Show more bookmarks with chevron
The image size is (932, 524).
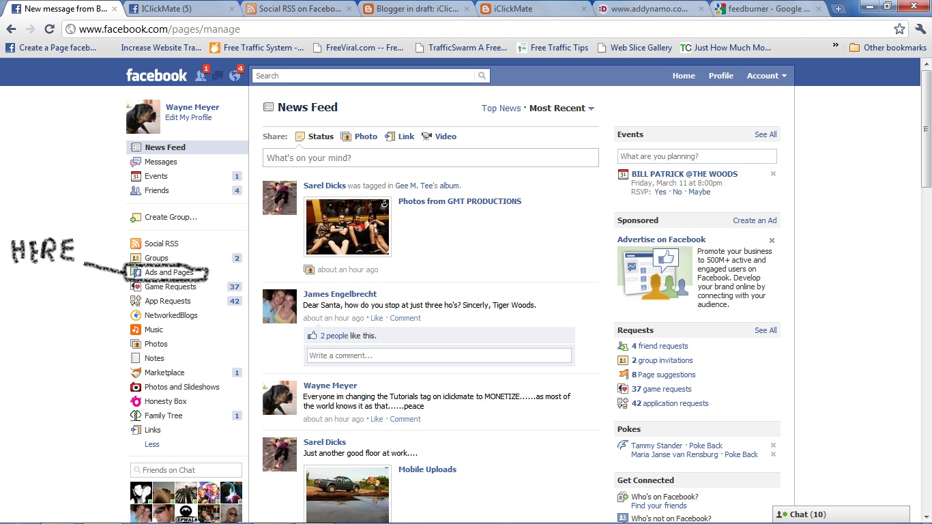point(835,46)
